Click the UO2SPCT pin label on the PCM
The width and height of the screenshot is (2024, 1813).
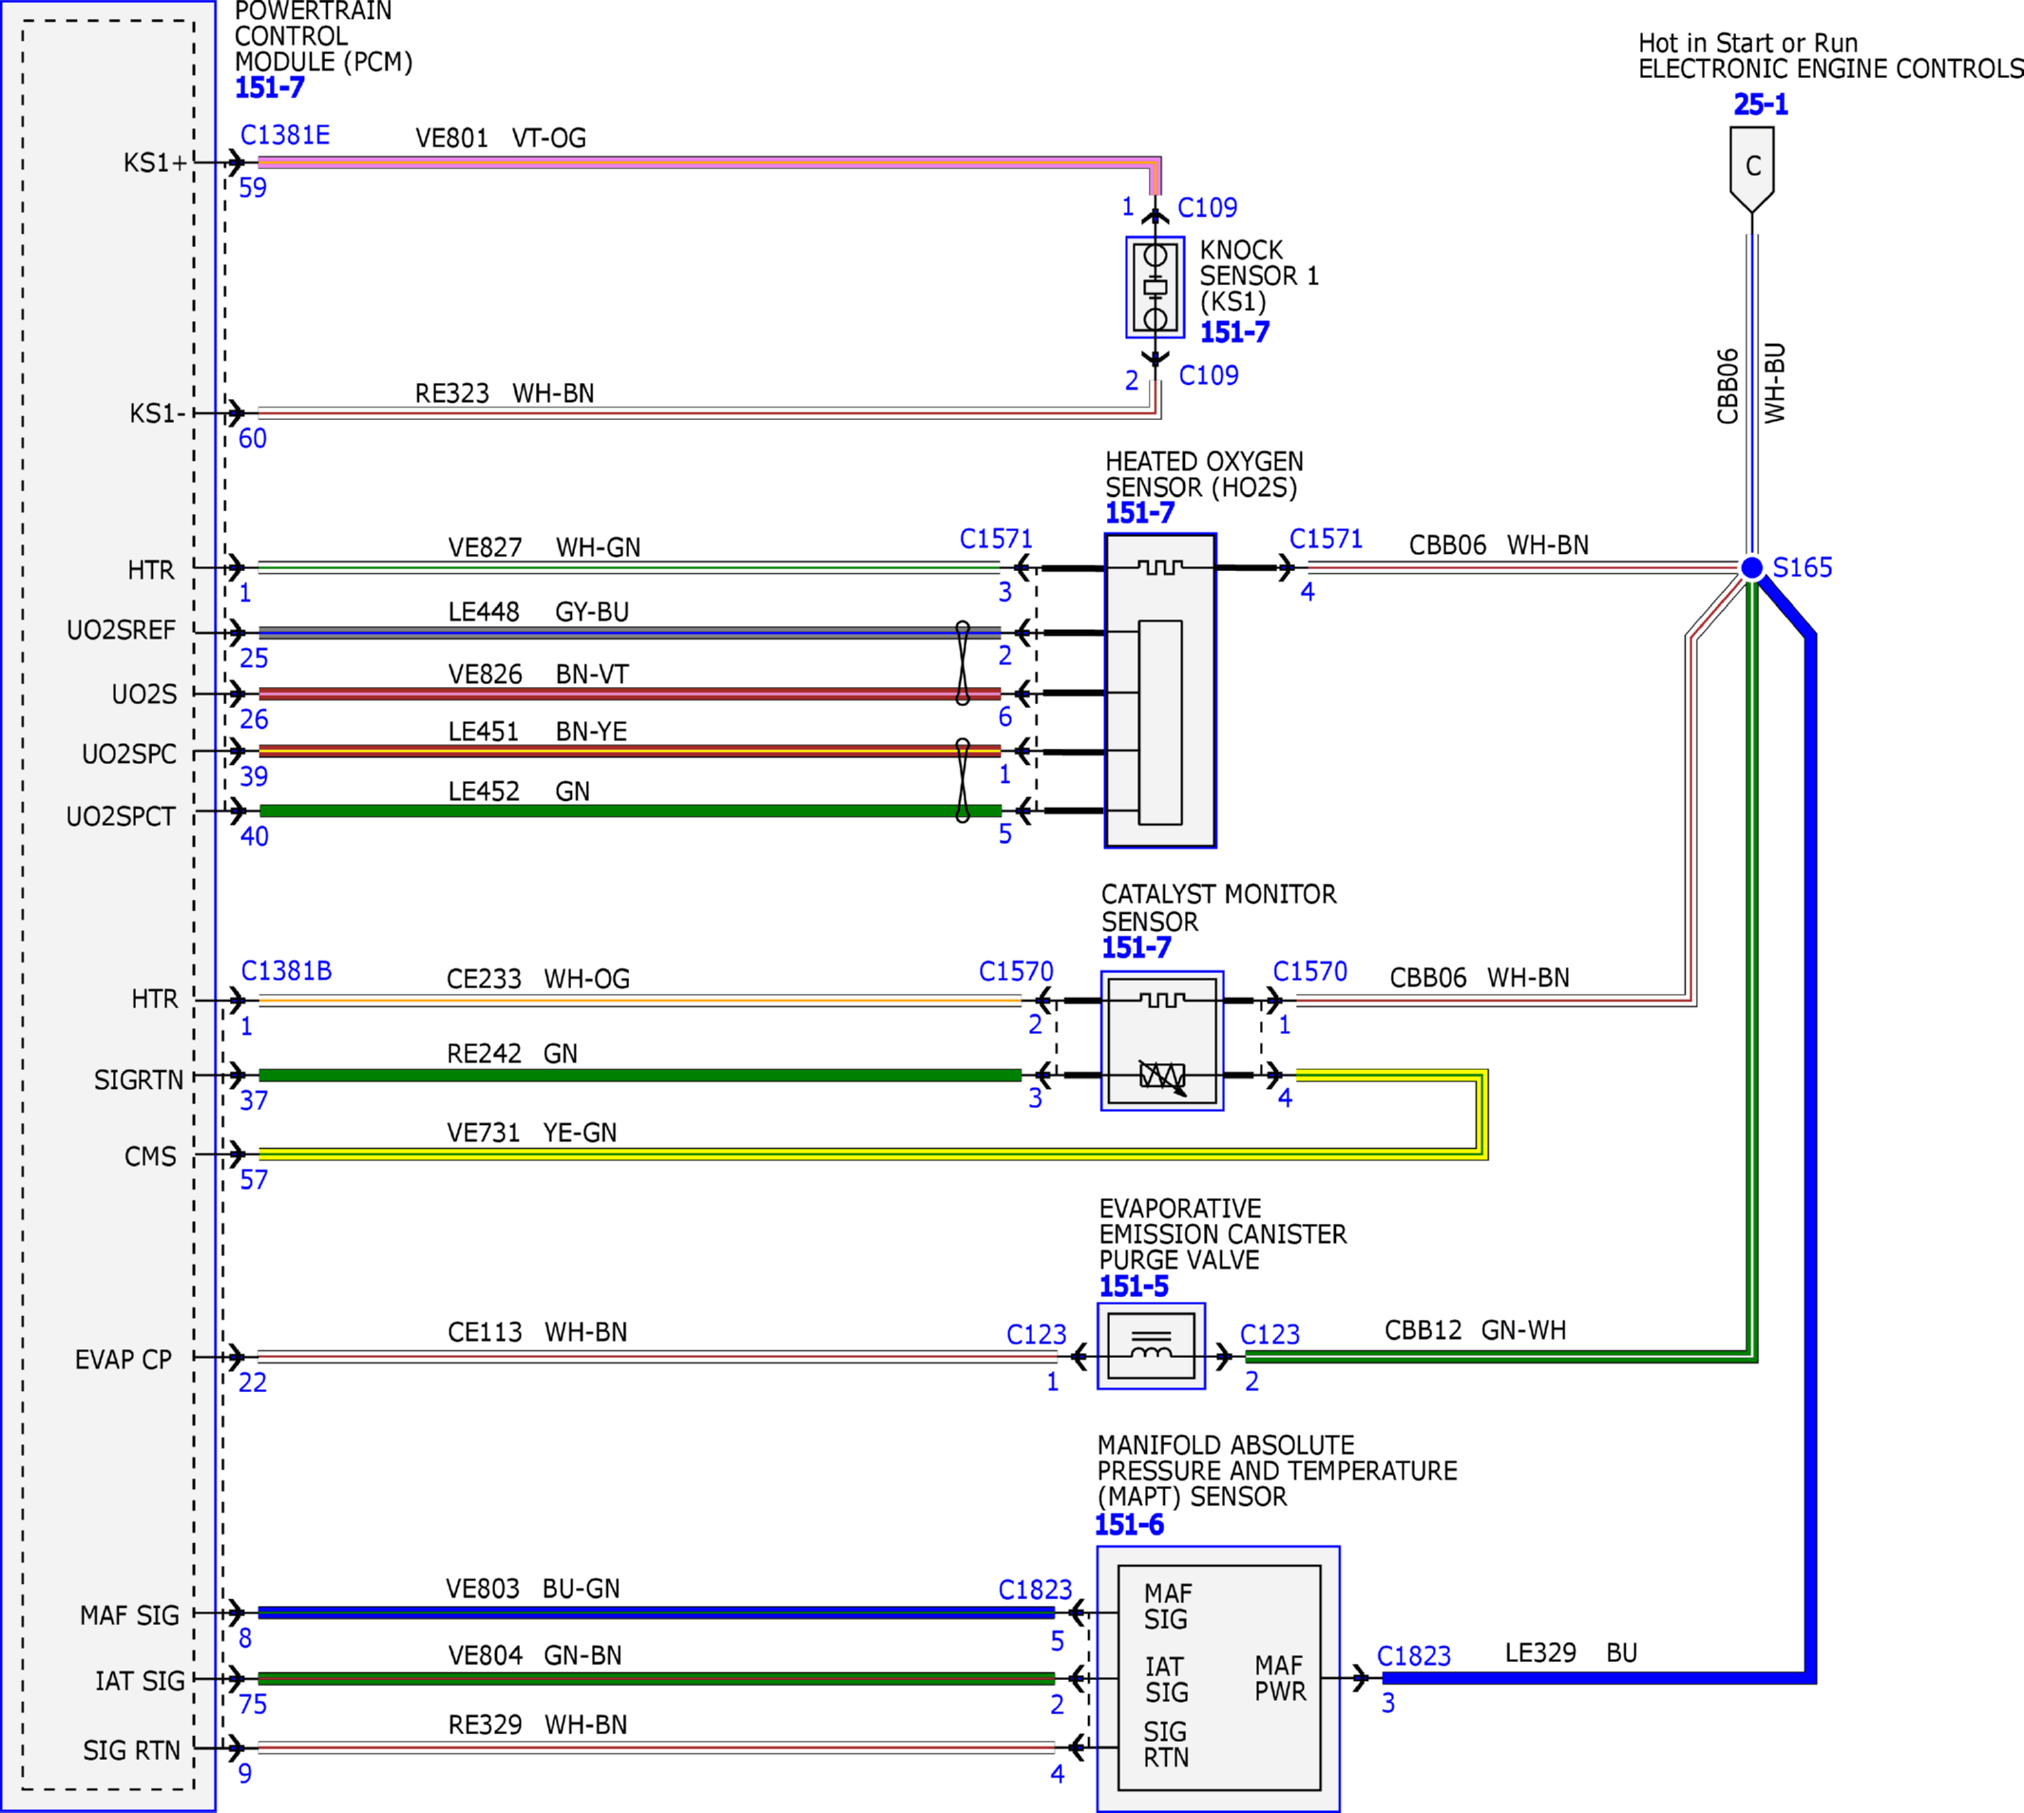click(121, 817)
